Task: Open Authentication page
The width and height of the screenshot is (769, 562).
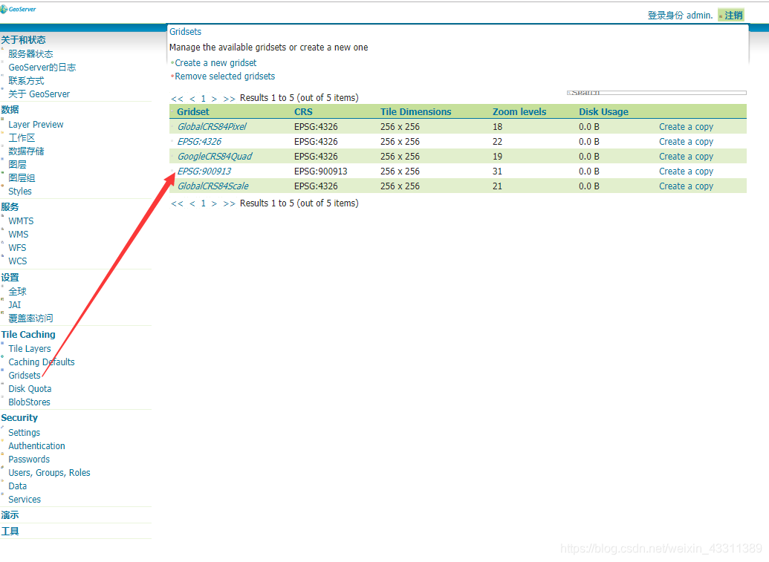Action: (x=37, y=446)
